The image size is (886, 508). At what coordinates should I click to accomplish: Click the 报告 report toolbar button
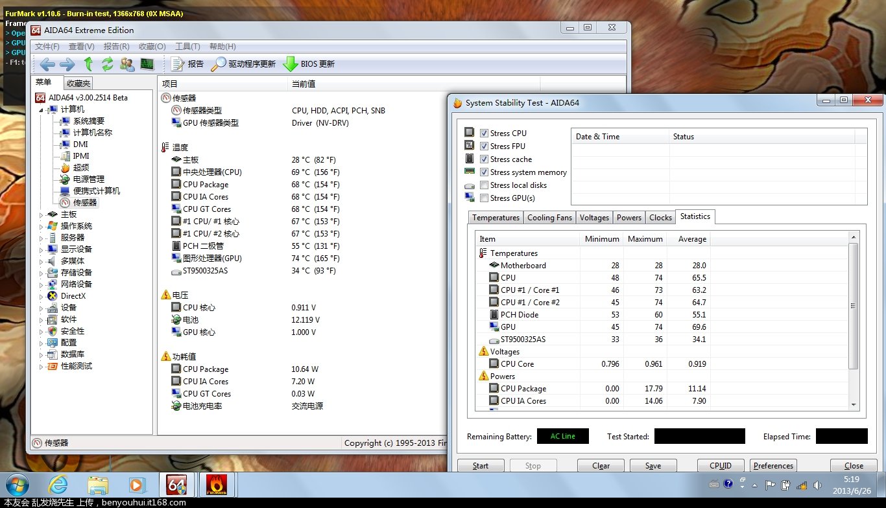click(x=188, y=64)
